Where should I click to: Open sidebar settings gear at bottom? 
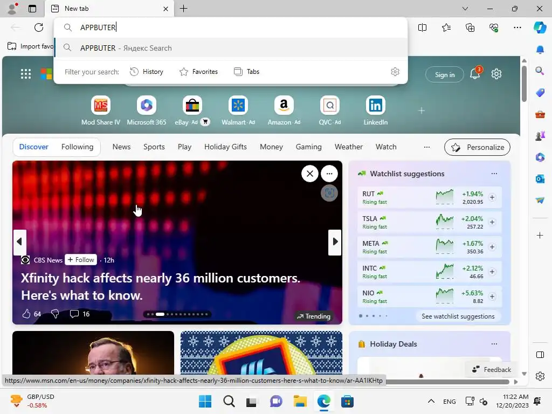point(540,376)
